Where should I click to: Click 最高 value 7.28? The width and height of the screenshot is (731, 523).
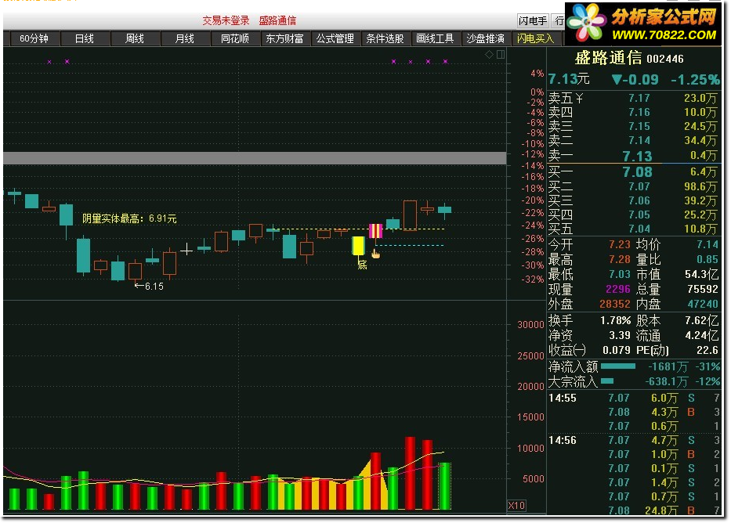[620, 259]
